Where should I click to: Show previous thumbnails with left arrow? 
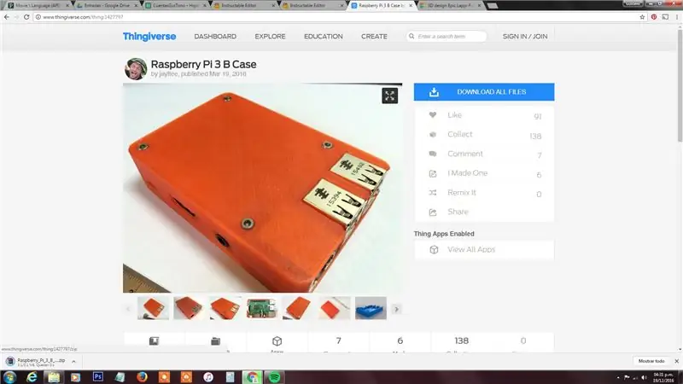pyautogui.click(x=128, y=309)
